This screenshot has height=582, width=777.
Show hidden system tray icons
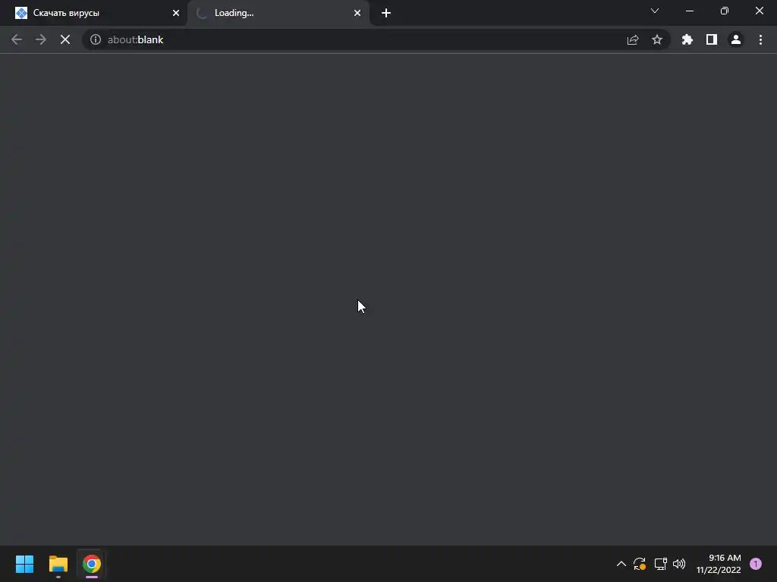(x=621, y=564)
